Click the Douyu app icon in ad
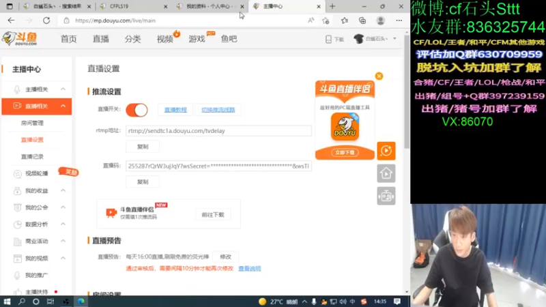 (345, 127)
